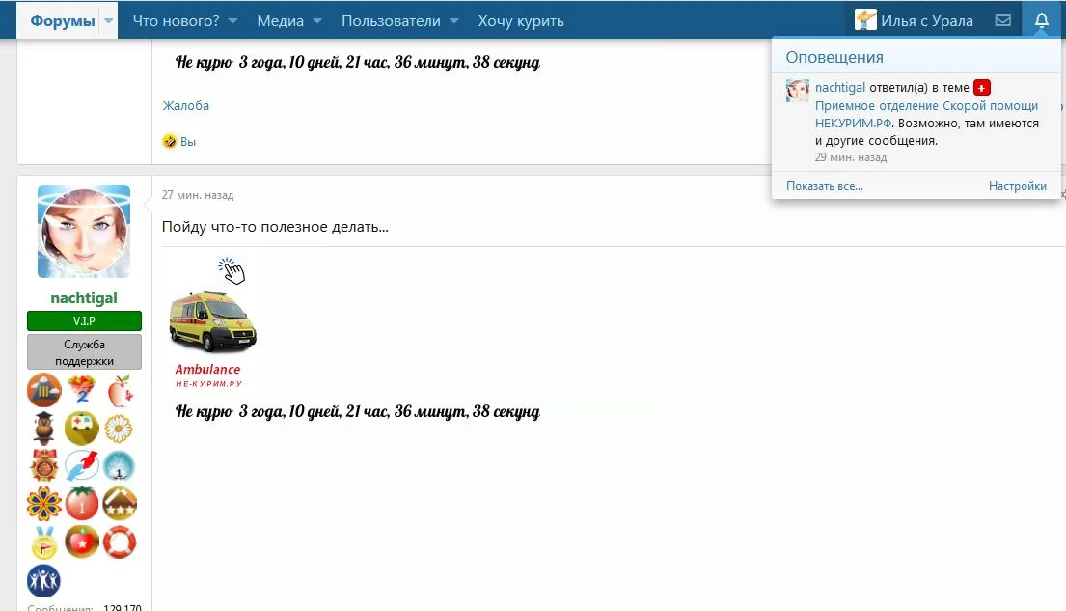Click the daisy flower badge icon

tap(120, 428)
